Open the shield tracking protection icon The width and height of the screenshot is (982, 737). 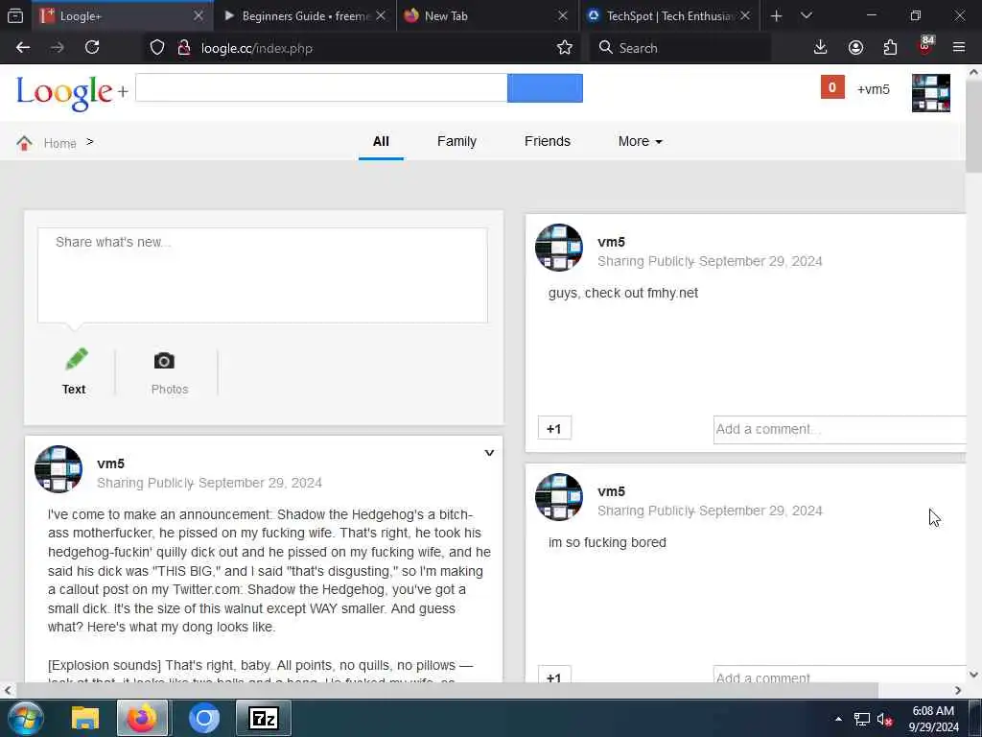157,48
